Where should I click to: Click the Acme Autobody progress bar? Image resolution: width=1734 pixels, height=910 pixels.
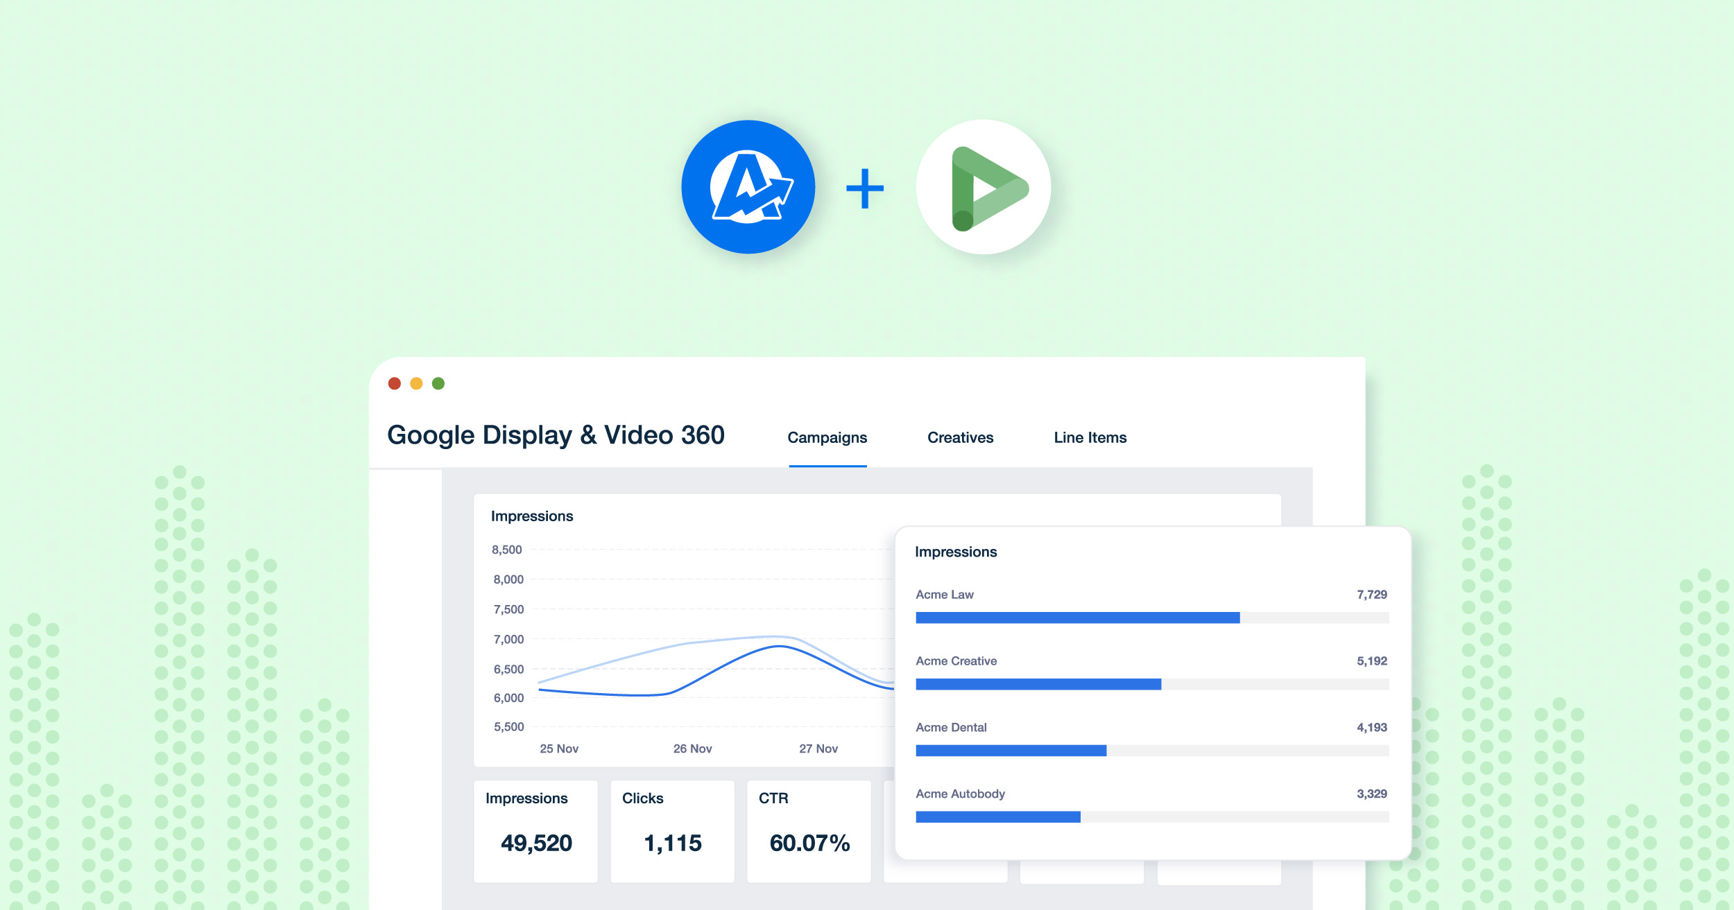pyautogui.click(x=1152, y=817)
